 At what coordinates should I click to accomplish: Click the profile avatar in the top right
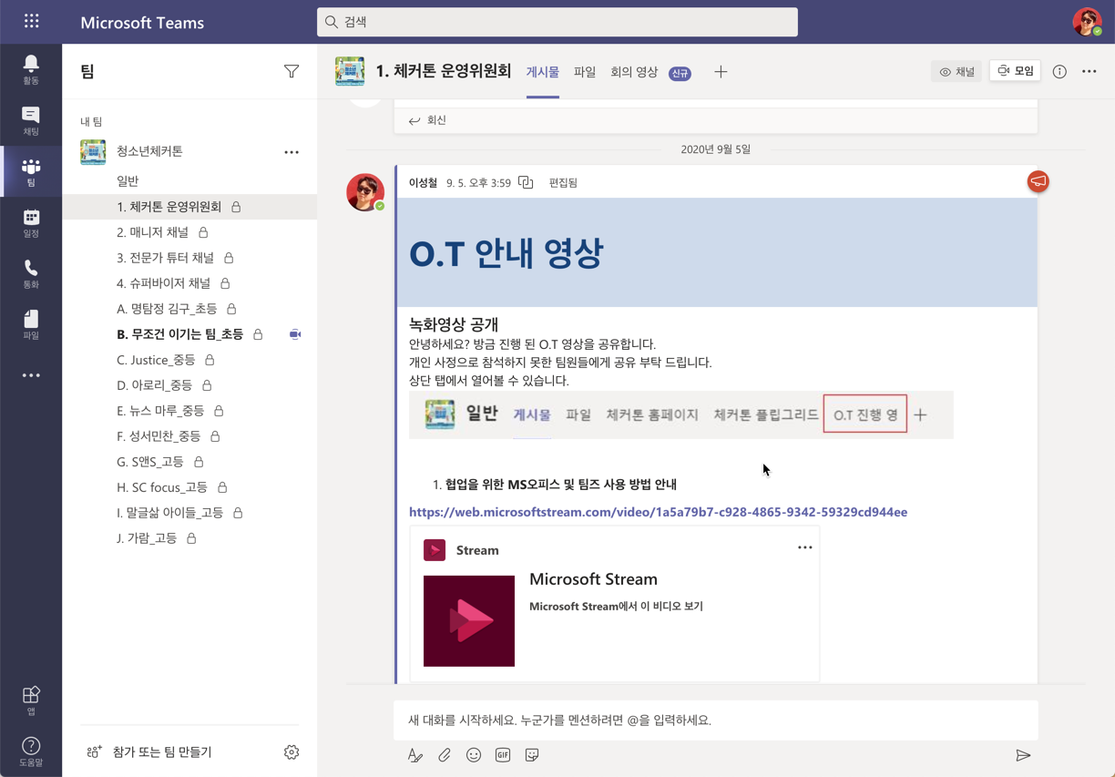pyautogui.click(x=1087, y=21)
